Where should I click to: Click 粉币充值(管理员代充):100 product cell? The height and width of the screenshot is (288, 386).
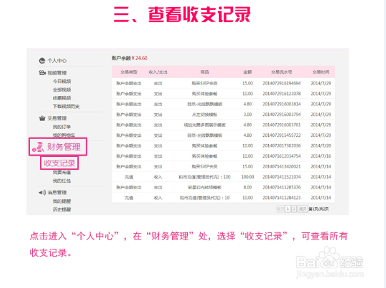[205, 177]
